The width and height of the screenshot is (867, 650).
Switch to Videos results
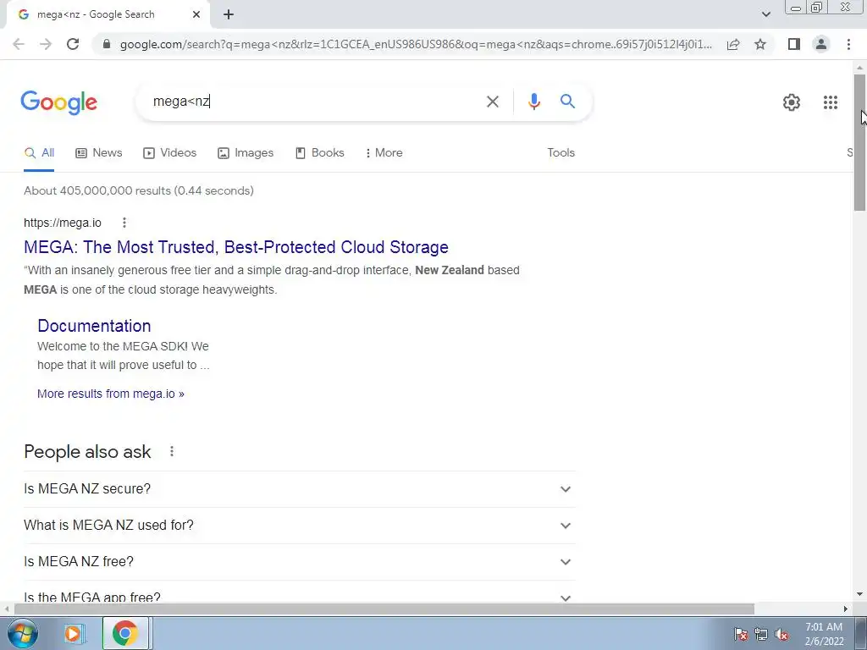[x=169, y=153]
